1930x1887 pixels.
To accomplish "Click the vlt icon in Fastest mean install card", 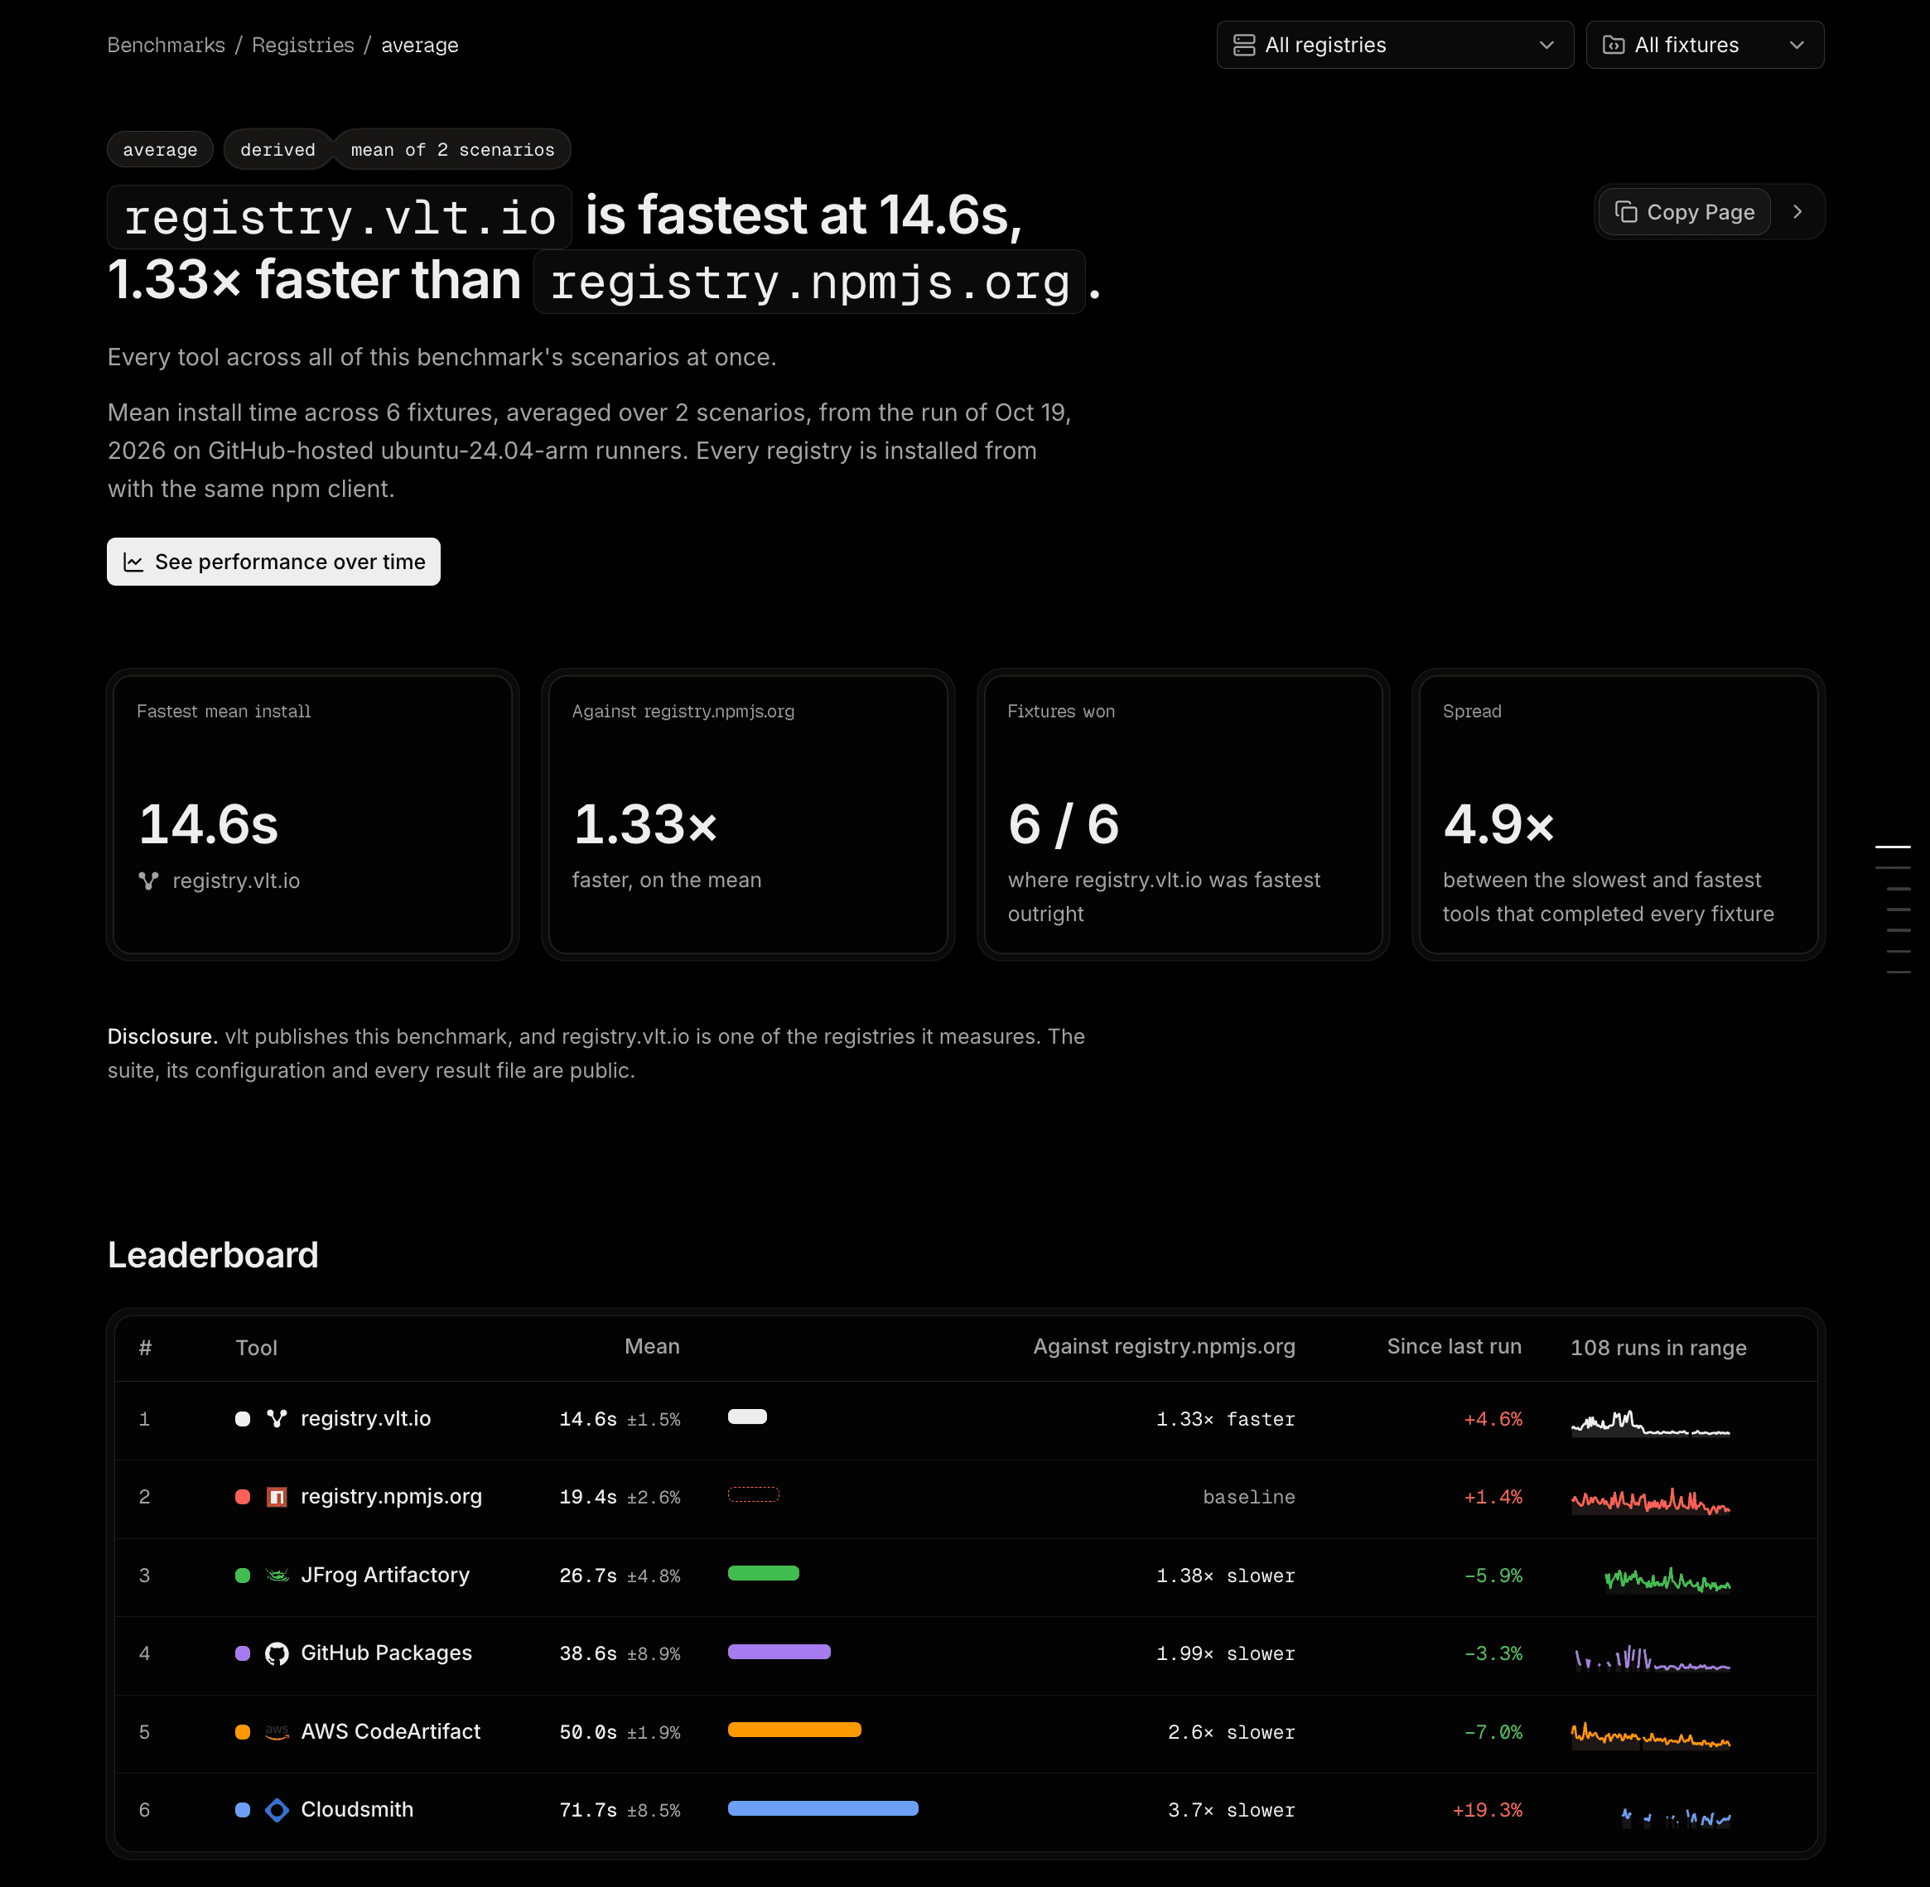I will (x=149, y=881).
